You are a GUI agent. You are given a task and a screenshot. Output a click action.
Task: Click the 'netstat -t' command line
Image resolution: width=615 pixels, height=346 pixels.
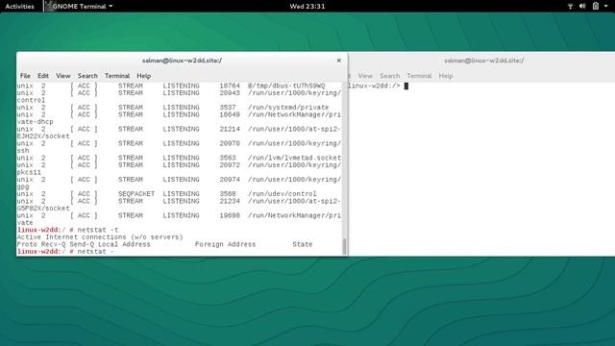click(68, 230)
